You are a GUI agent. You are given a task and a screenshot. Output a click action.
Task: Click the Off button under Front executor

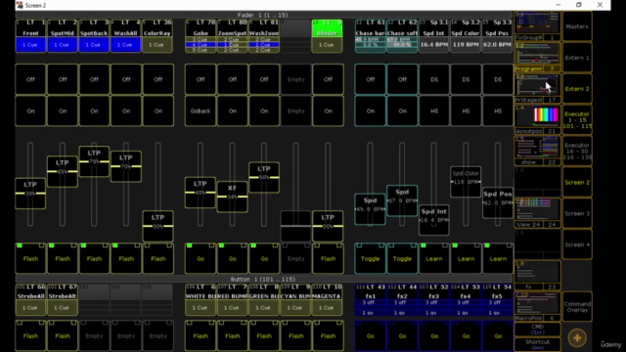30,79
